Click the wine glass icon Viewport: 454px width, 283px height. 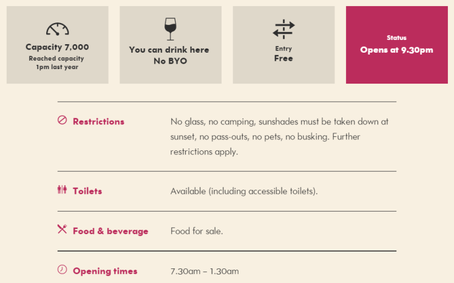tap(170, 28)
